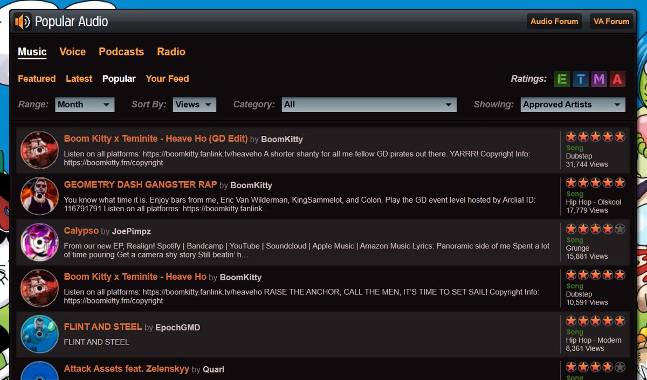Open Attack Assets feat. Zelenskyy title link
Image resolution: width=647 pixels, height=380 pixels.
(127, 369)
